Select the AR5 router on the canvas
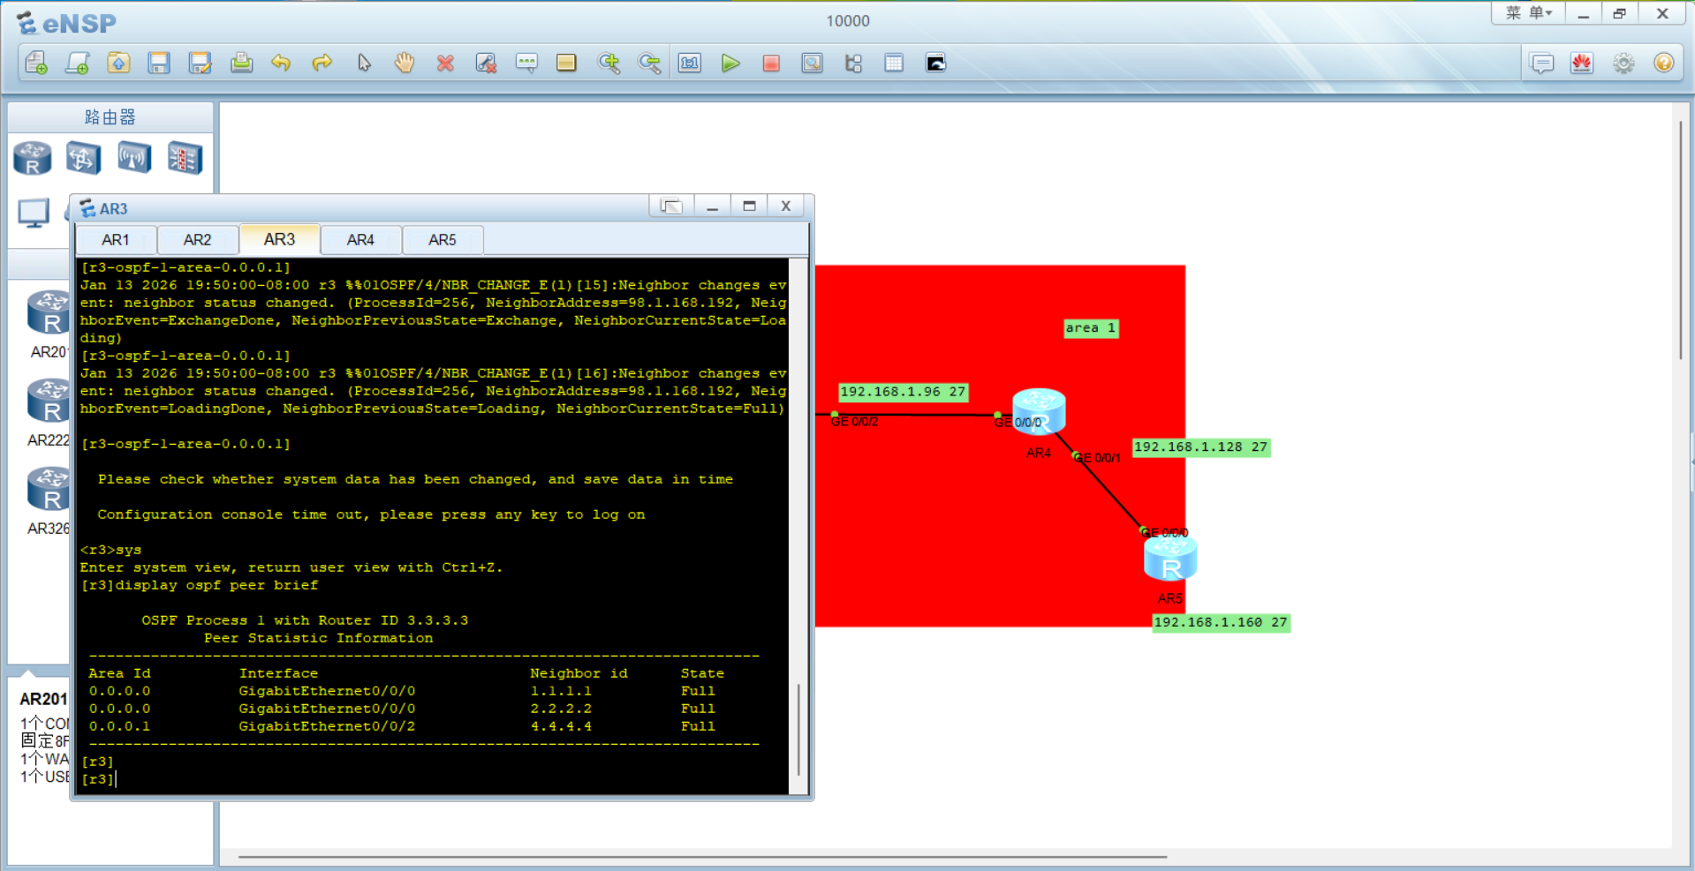 1169,558
